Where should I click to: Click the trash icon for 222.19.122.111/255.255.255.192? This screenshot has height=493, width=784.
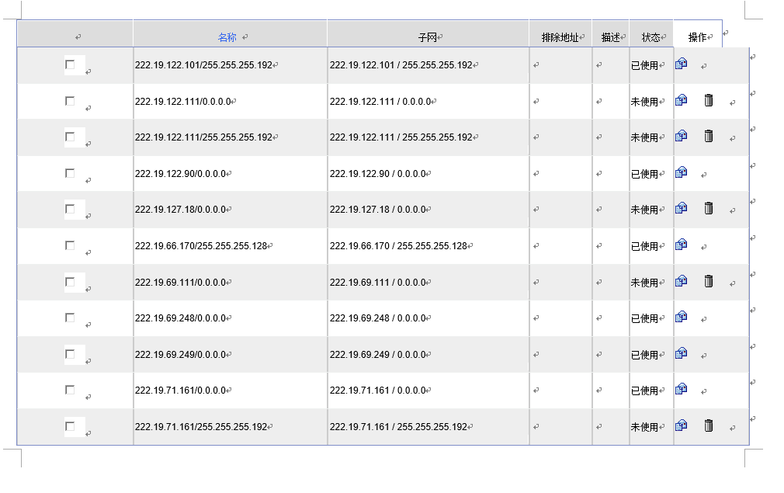coord(708,136)
